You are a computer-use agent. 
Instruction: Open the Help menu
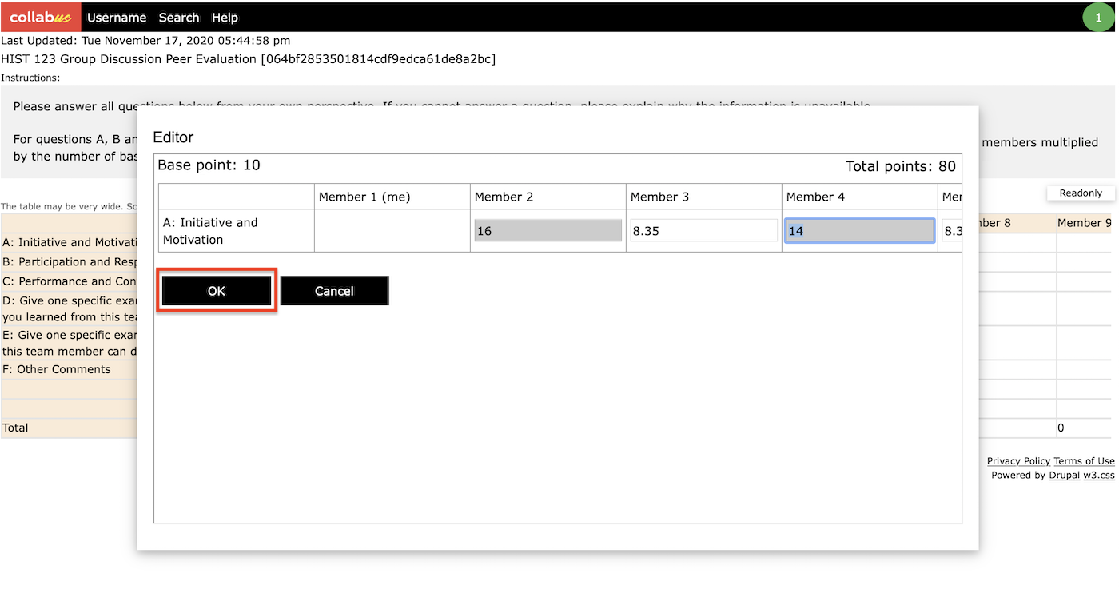pos(225,18)
